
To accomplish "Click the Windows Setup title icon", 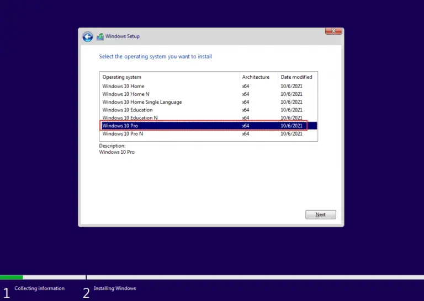I will [100, 36].
